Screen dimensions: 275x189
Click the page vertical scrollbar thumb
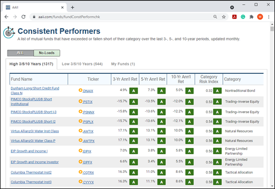click(x=272, y=29)
